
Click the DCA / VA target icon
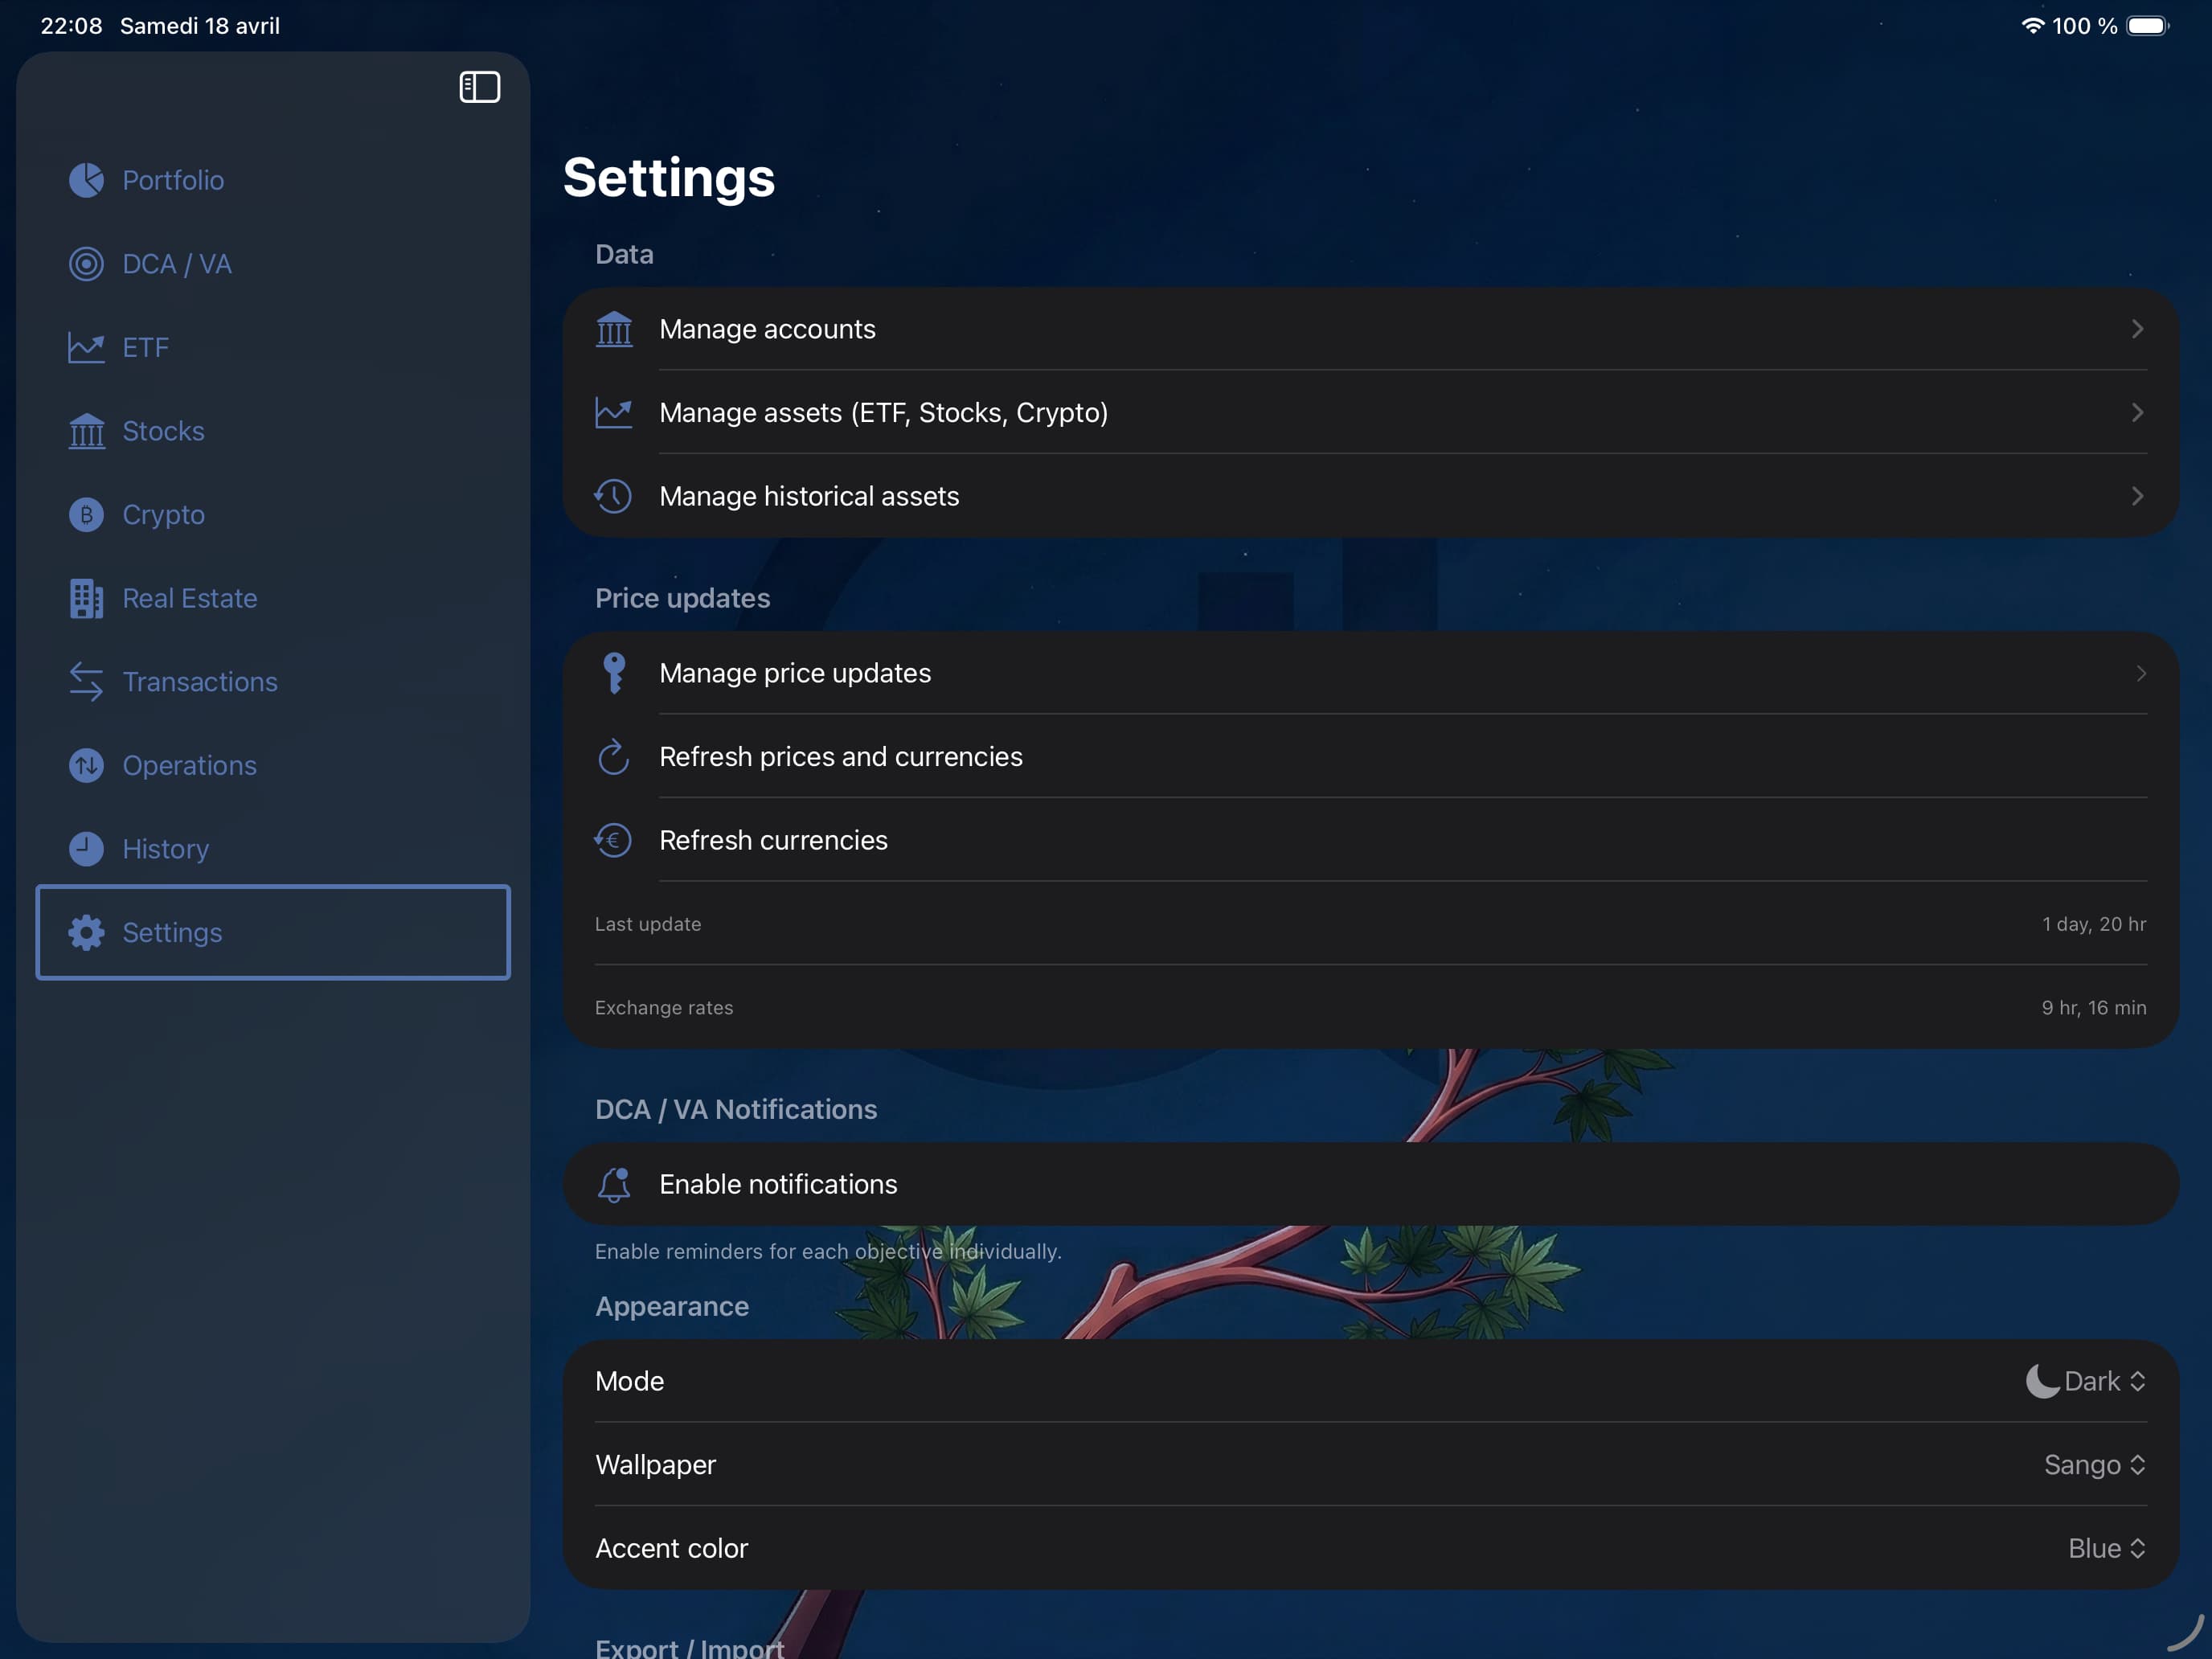tap(86, 264)
